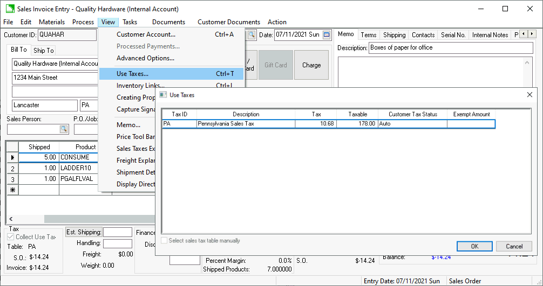Open the Materials menu
Image resolution: width=543 pixels, height=286 pixels.
pos(52,22)
